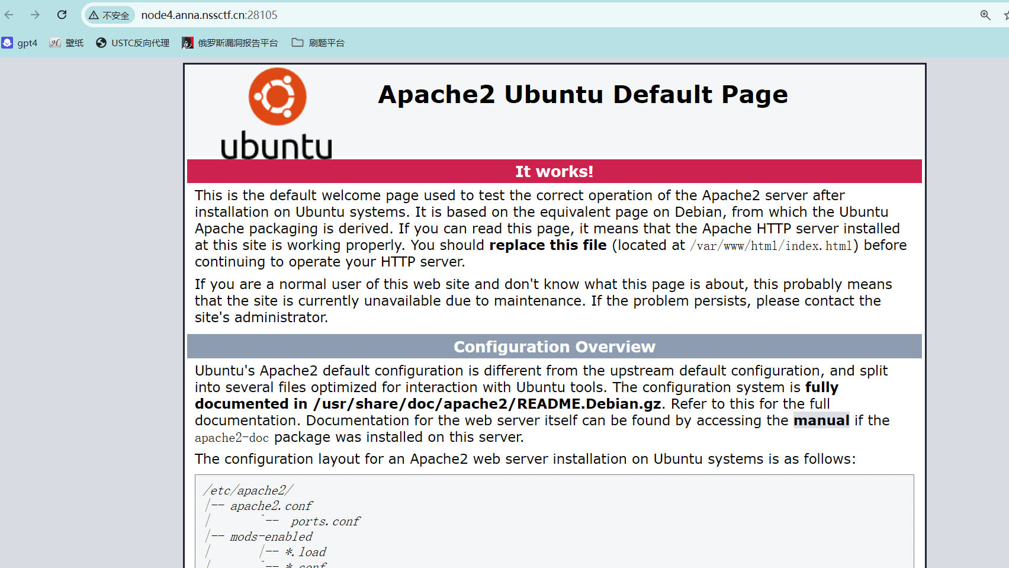Image resolution: width=1009 pixels, height=568 pixels.
Task: Click the bold "replace this file" text
Action: (x=548, y=245)
